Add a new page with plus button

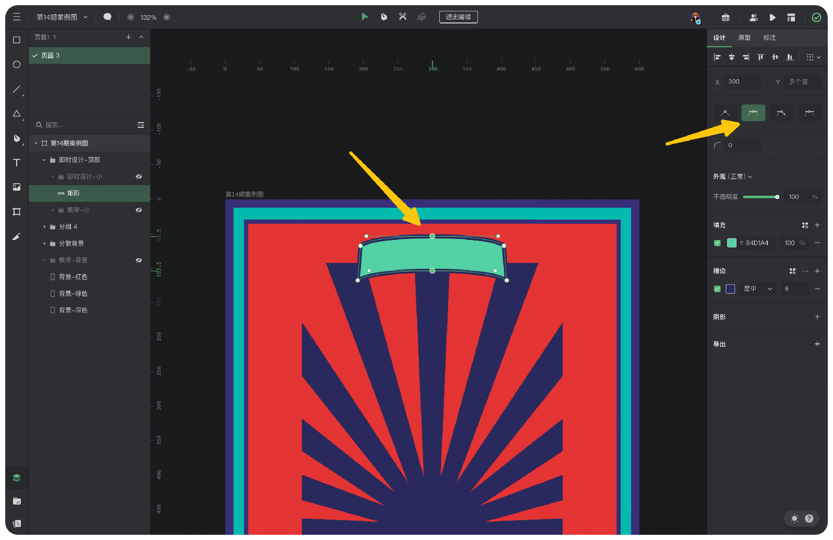click(128, 37)
